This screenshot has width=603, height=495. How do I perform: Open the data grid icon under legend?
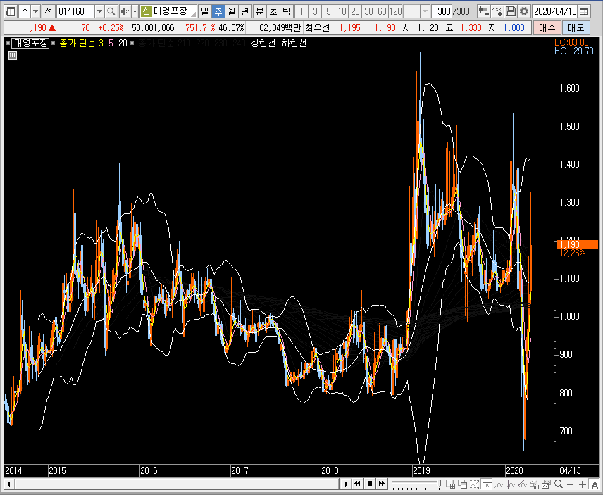click(x=13, y=56)
